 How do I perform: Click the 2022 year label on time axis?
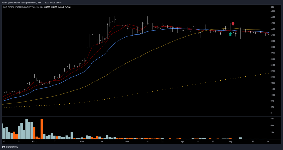pyautogui.click(x=34, y=141)
